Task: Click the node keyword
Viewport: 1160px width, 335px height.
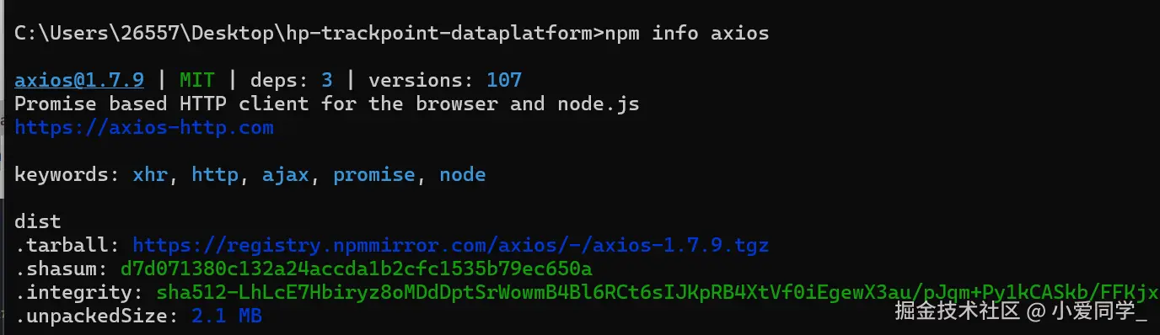Action: tap(463, 175)
